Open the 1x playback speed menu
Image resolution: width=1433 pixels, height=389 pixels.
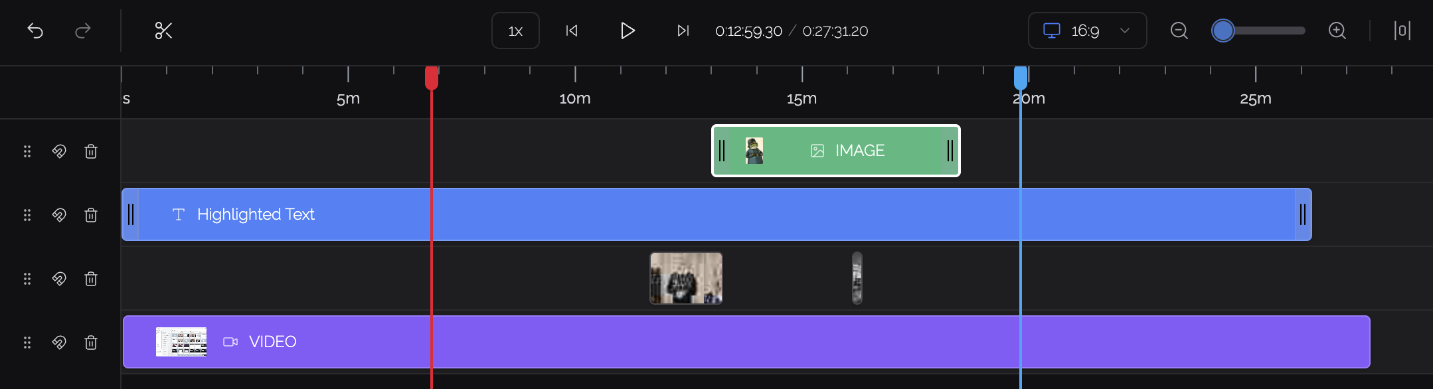[x=515, y=31]
